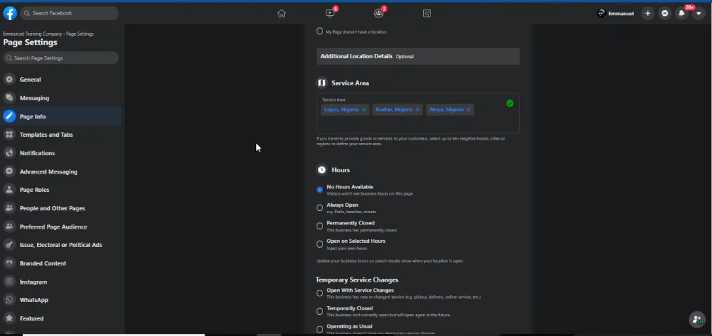Click the green service area checkmark
This screenshot has height=336, width=712.
pyautogui.click(x=510, y=103)
